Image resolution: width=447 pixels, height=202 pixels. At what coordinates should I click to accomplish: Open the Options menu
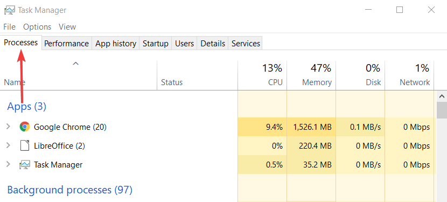37,27
